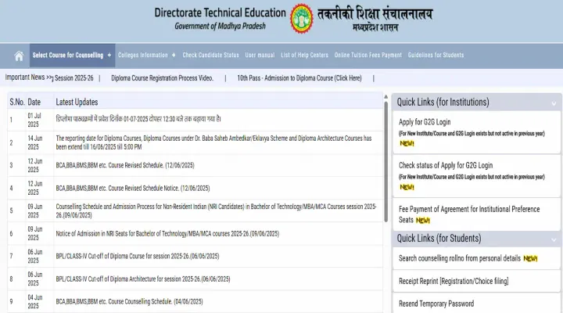Expand Colleges Information plus sign
Screen dimensions: 563x313
tap(174, 55)
